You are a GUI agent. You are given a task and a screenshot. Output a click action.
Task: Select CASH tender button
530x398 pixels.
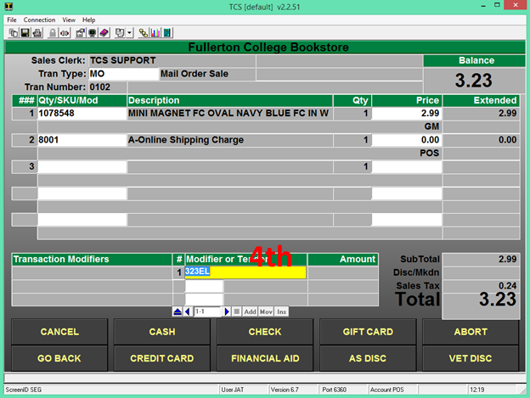click(162, 332)
